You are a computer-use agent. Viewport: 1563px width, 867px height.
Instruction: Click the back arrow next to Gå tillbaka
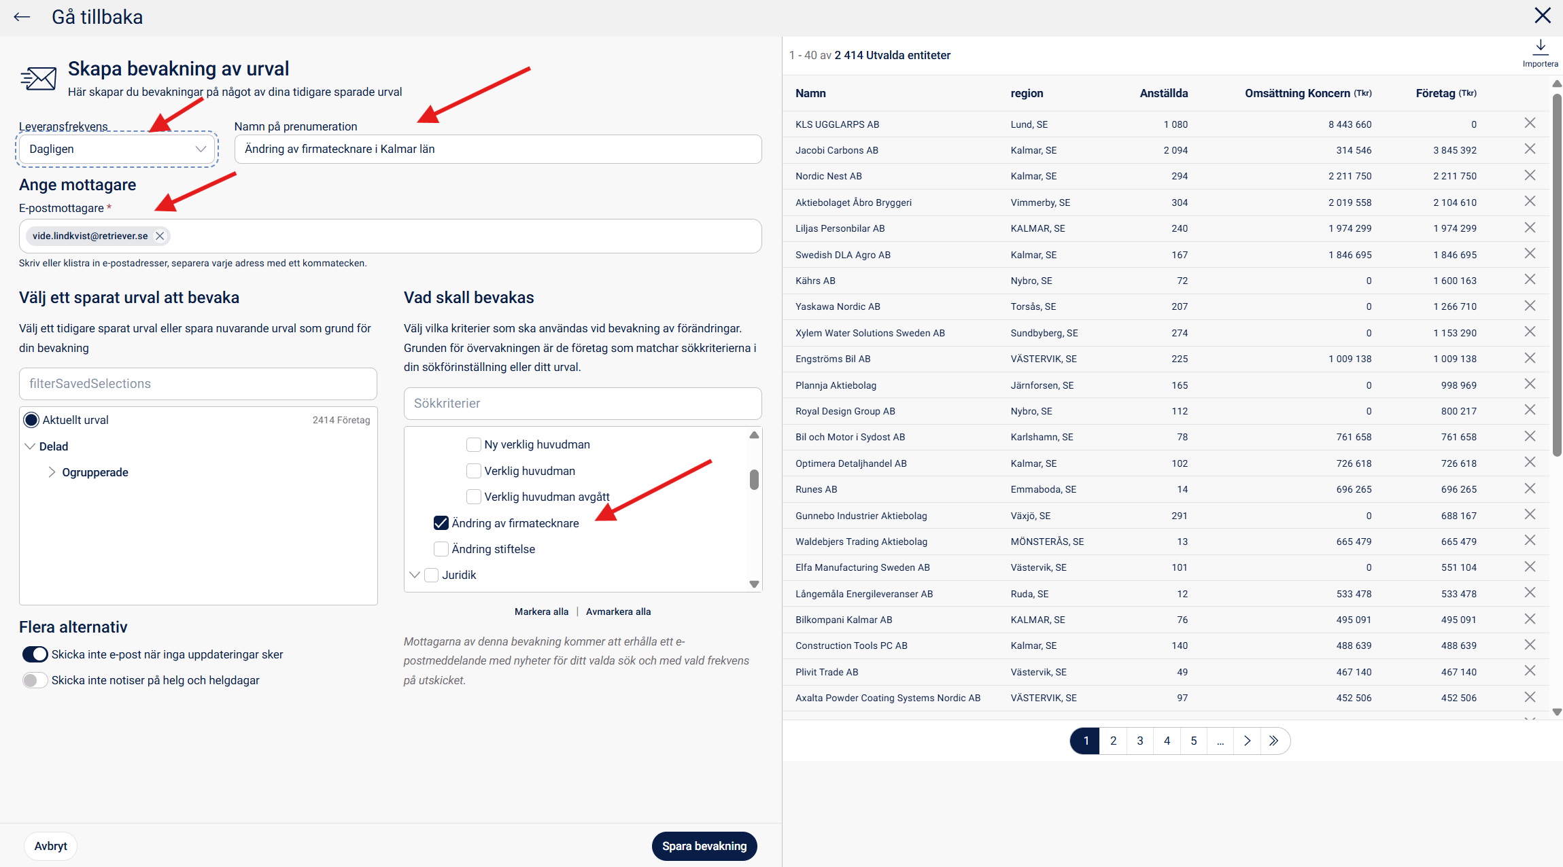tap(22, 17)
